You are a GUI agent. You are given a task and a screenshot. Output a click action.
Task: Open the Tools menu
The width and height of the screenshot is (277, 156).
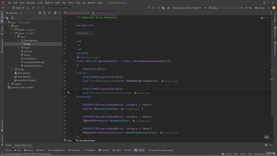pyautogui.click(x=78, y=3)
